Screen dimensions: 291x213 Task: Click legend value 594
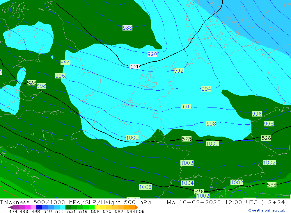[131, 211]
